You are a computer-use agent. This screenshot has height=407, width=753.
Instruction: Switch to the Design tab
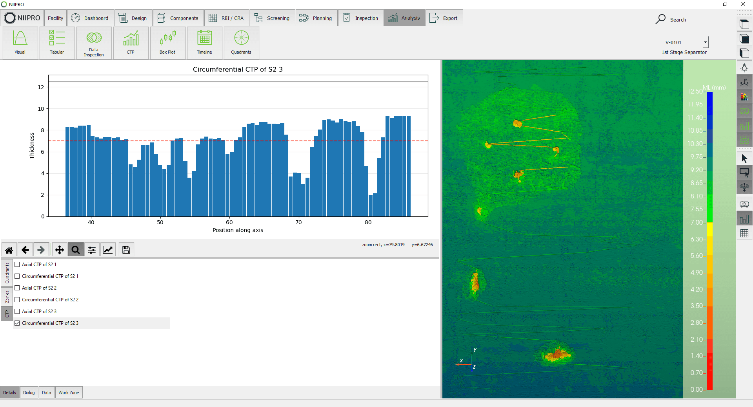coord(133,18)
